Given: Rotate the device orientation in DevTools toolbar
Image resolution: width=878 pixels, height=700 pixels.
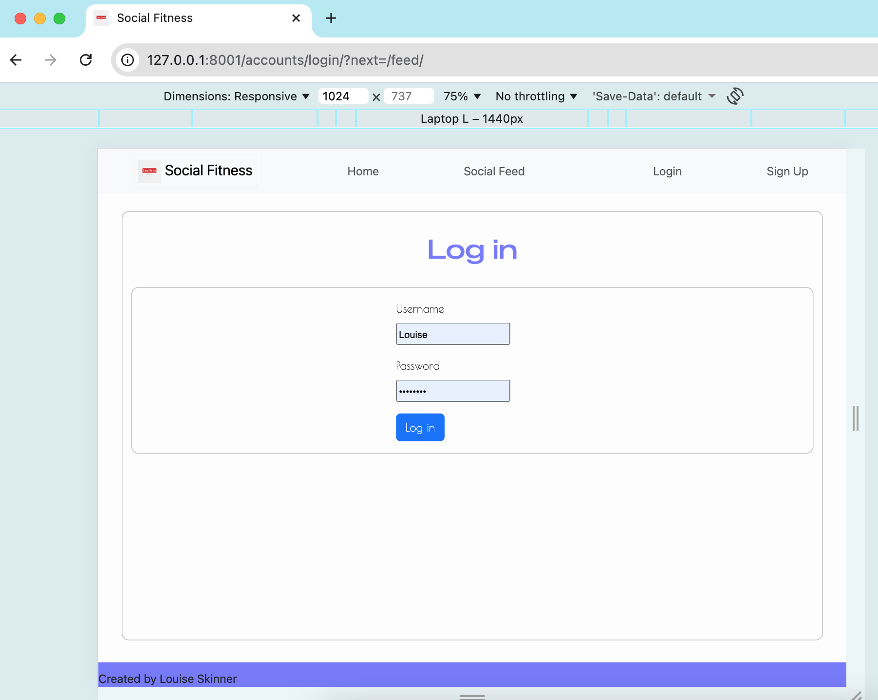Looking at the screenshot, I should (x=735, y=96).
